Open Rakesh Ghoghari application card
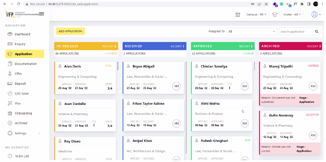 [x=222, y=148]
